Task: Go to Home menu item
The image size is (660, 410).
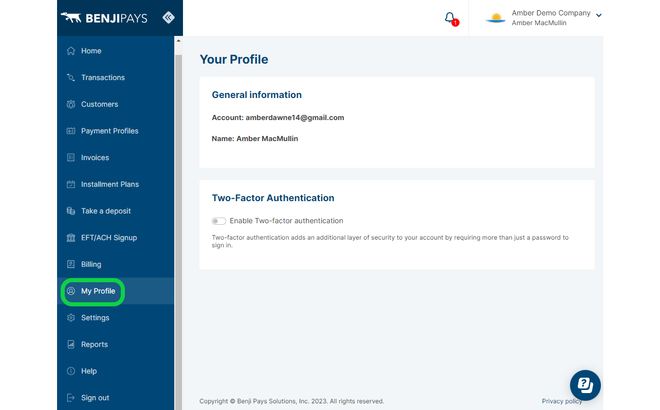Action: [x=116, y=51]
